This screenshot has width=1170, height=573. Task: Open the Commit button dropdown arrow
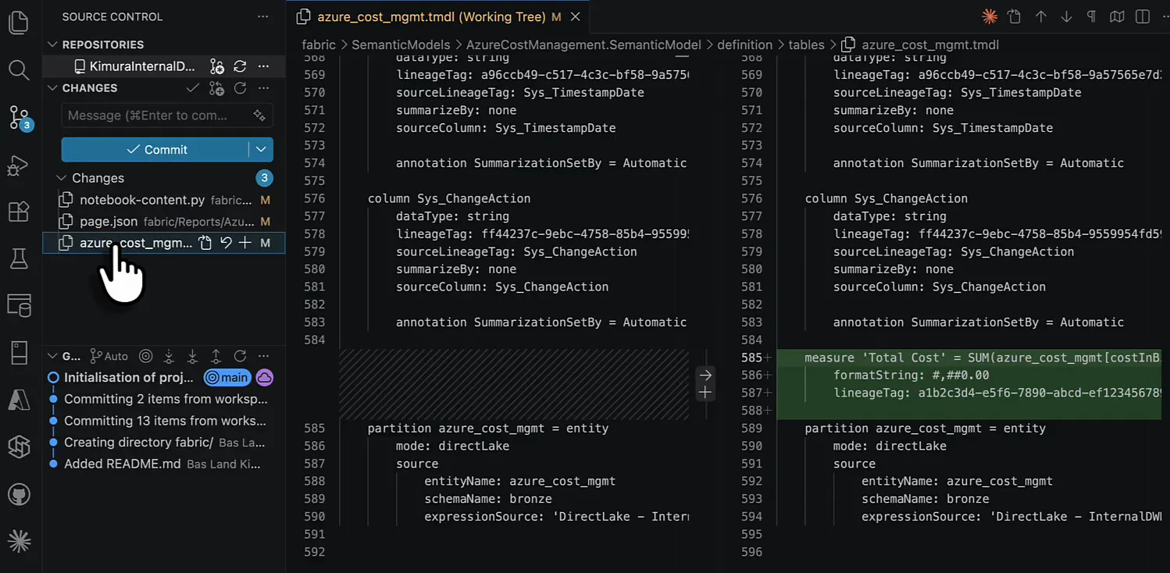coord(261,149)
